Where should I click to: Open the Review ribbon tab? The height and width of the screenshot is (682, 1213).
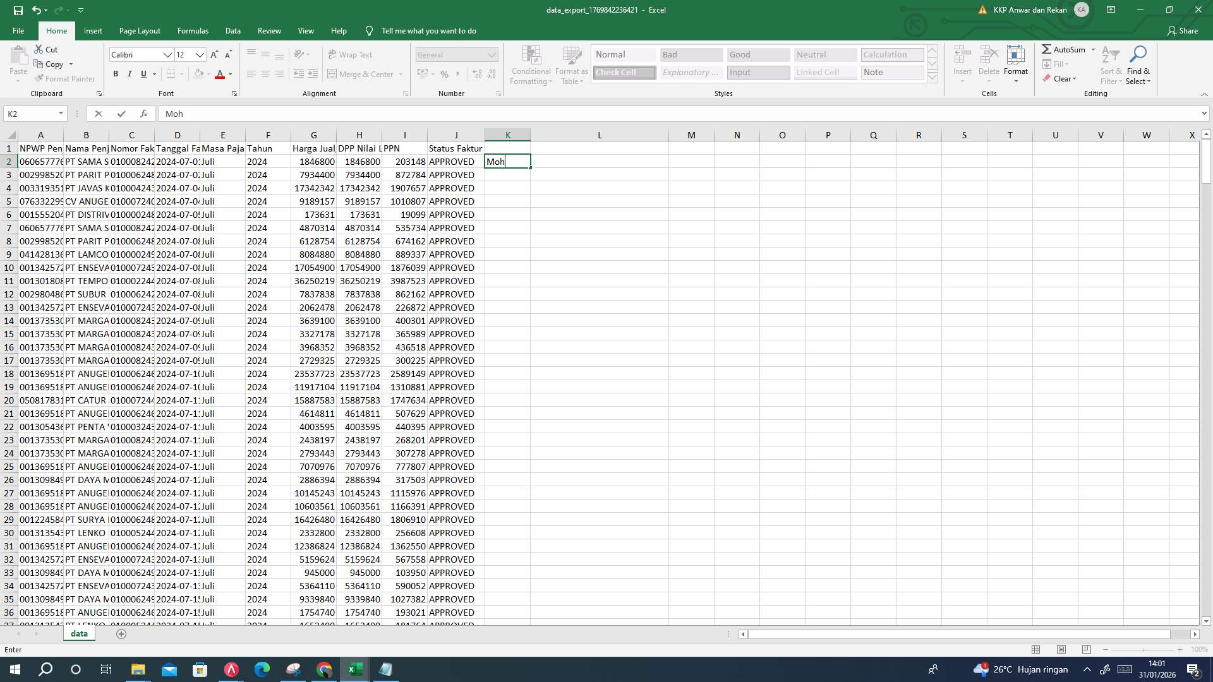[x=269, y=30]
